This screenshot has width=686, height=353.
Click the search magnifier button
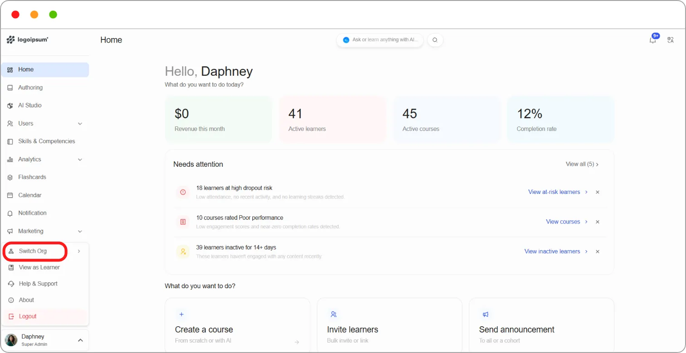pos(435,40)
